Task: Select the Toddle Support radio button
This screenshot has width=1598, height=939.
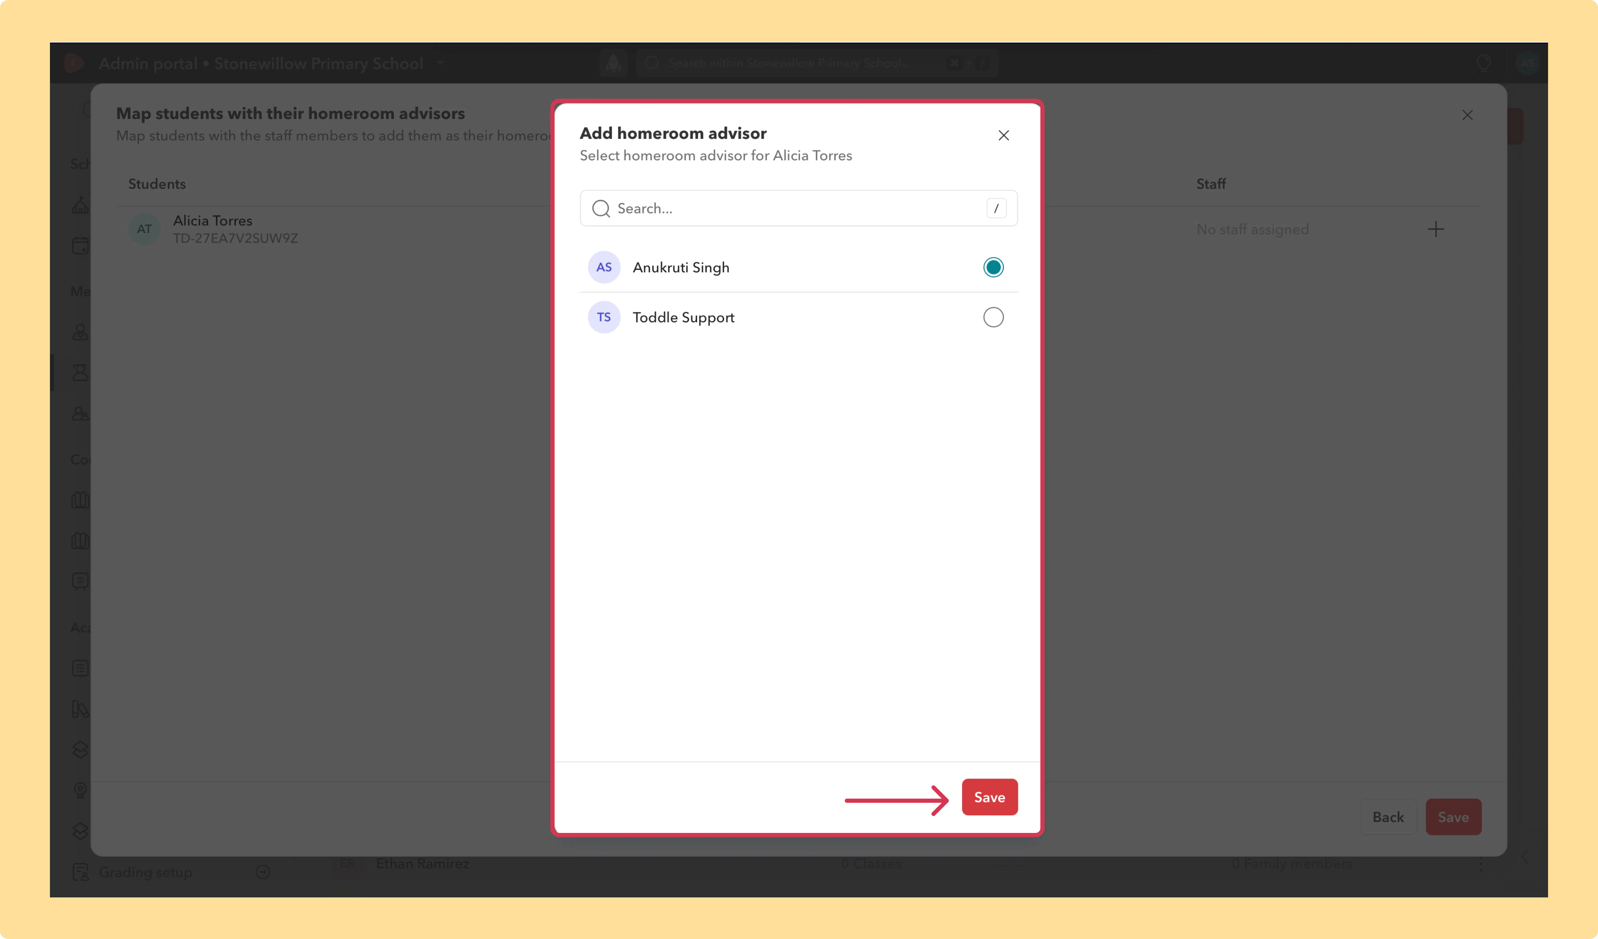Action: click(x=993, y=317)
